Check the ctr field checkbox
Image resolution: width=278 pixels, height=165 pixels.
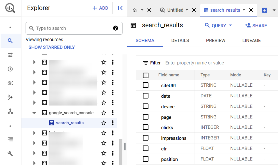pos(146,148)
